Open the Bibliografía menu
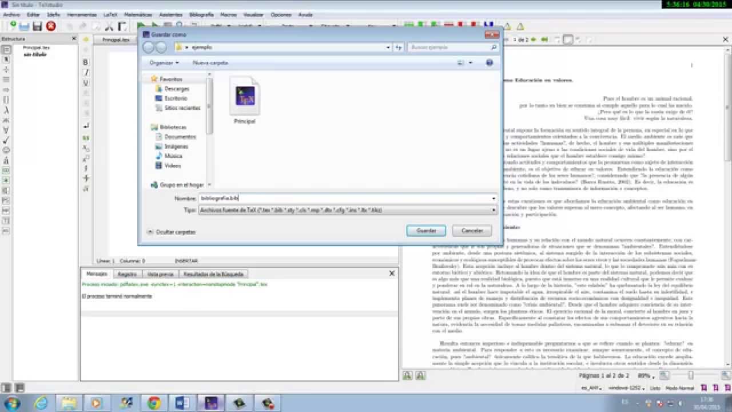The image size is (732, 412). coord(201,14)
